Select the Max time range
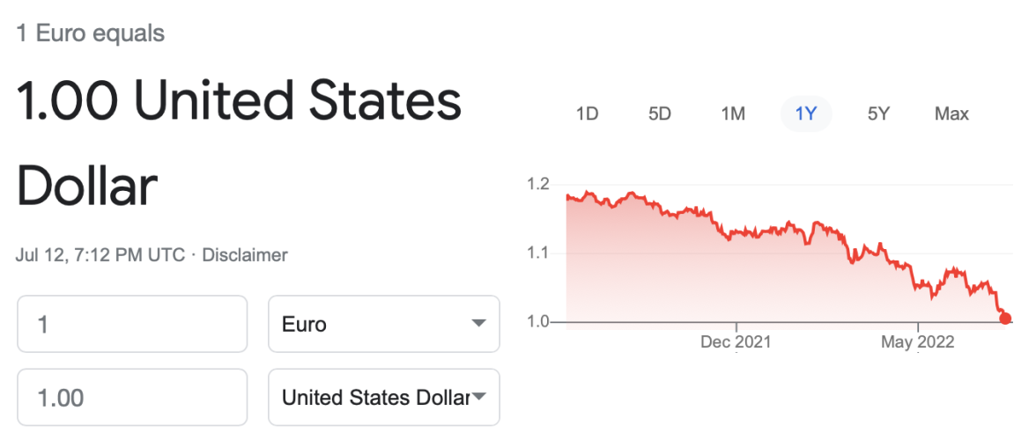Viewport: 1036px width, 440px height. pos(951,114)
